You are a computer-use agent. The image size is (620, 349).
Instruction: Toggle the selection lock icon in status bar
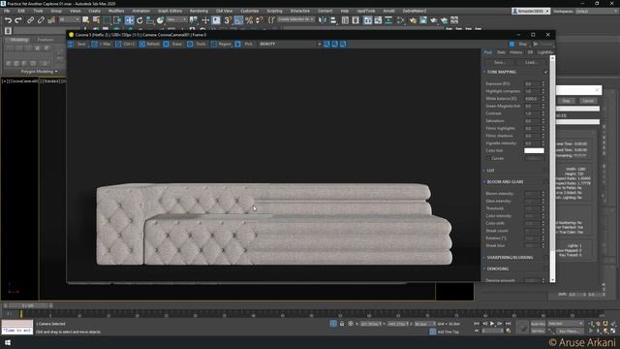[x=342, y=324]
